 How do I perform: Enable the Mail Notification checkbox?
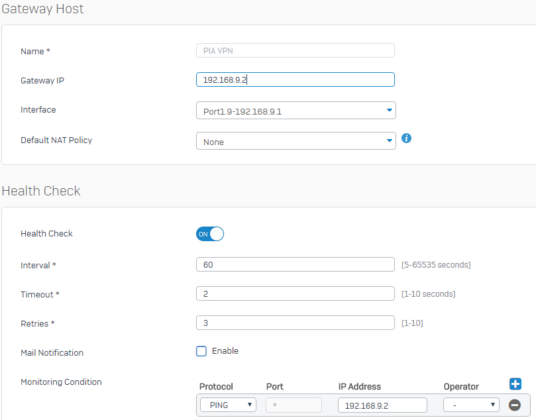click(x=201, y=351)
